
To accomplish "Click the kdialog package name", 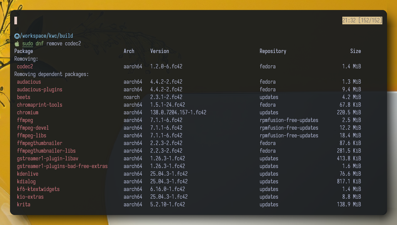I will [26, 181].
